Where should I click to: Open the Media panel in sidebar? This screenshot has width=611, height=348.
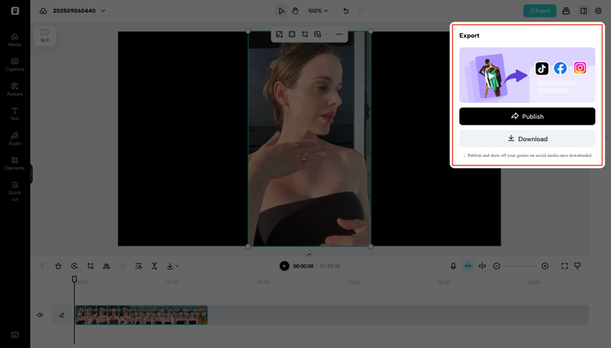pyautogui.click(x=14, y=40)
